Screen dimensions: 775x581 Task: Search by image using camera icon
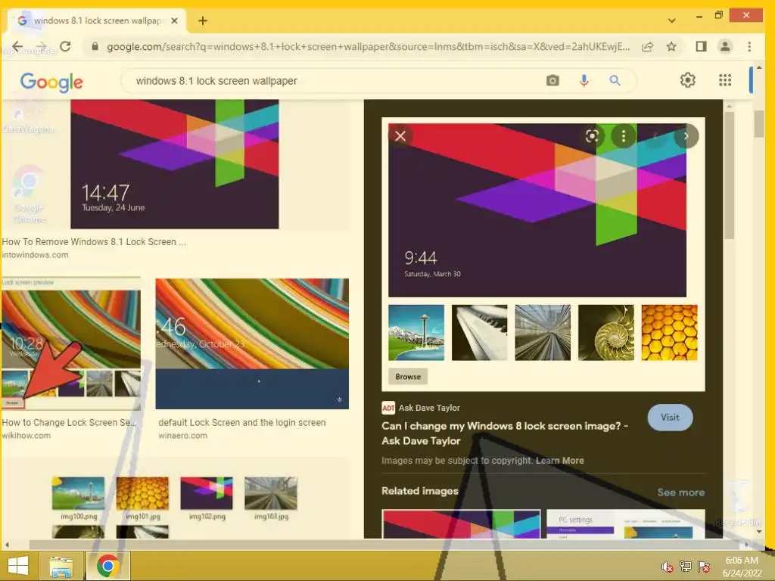(552, 80)
